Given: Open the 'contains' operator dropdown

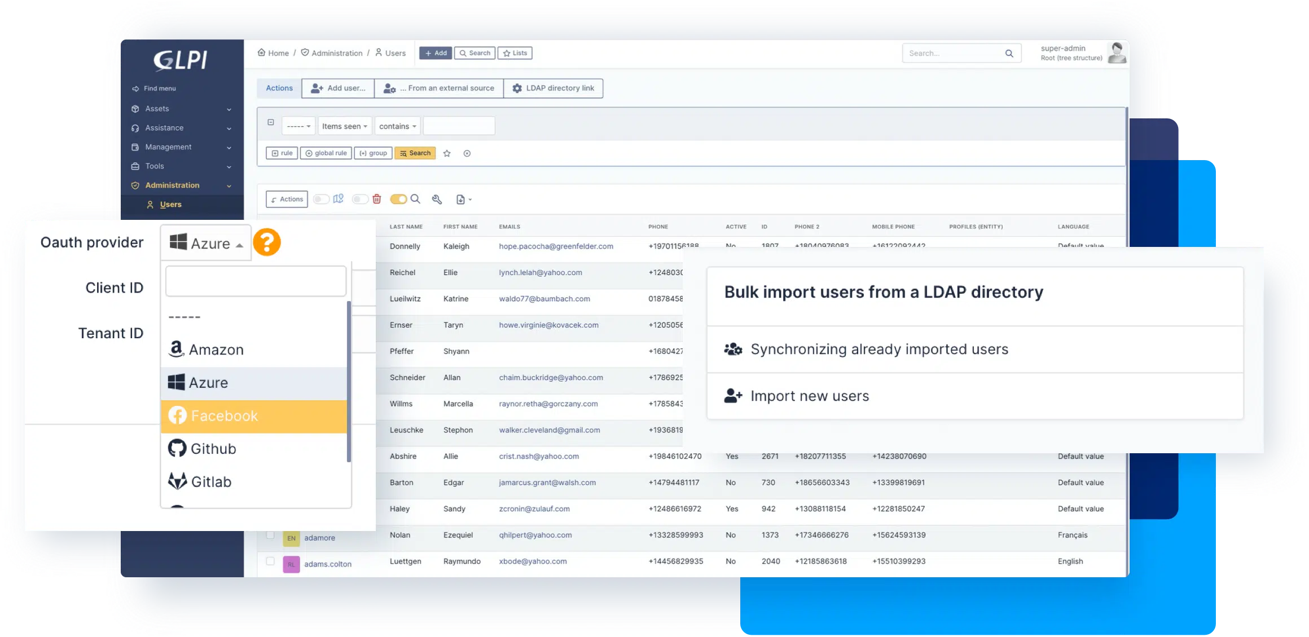Looking at the screenshot, I should pyautogui.click(x=398, y=126).
